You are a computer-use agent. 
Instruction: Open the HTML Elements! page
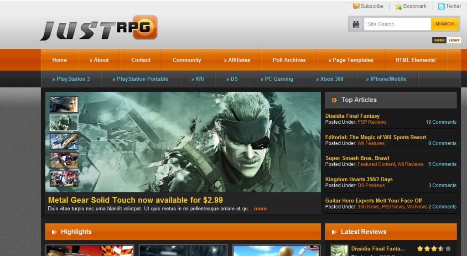coord(415,60)
